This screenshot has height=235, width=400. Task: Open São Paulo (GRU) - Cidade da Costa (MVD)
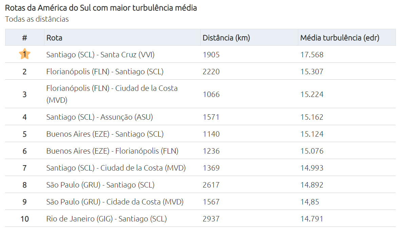tap(115, 202)
